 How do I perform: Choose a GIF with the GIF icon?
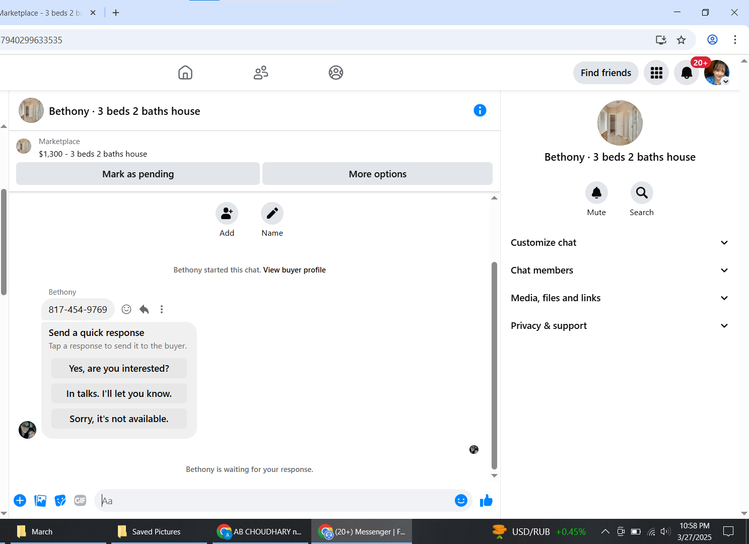80,500
